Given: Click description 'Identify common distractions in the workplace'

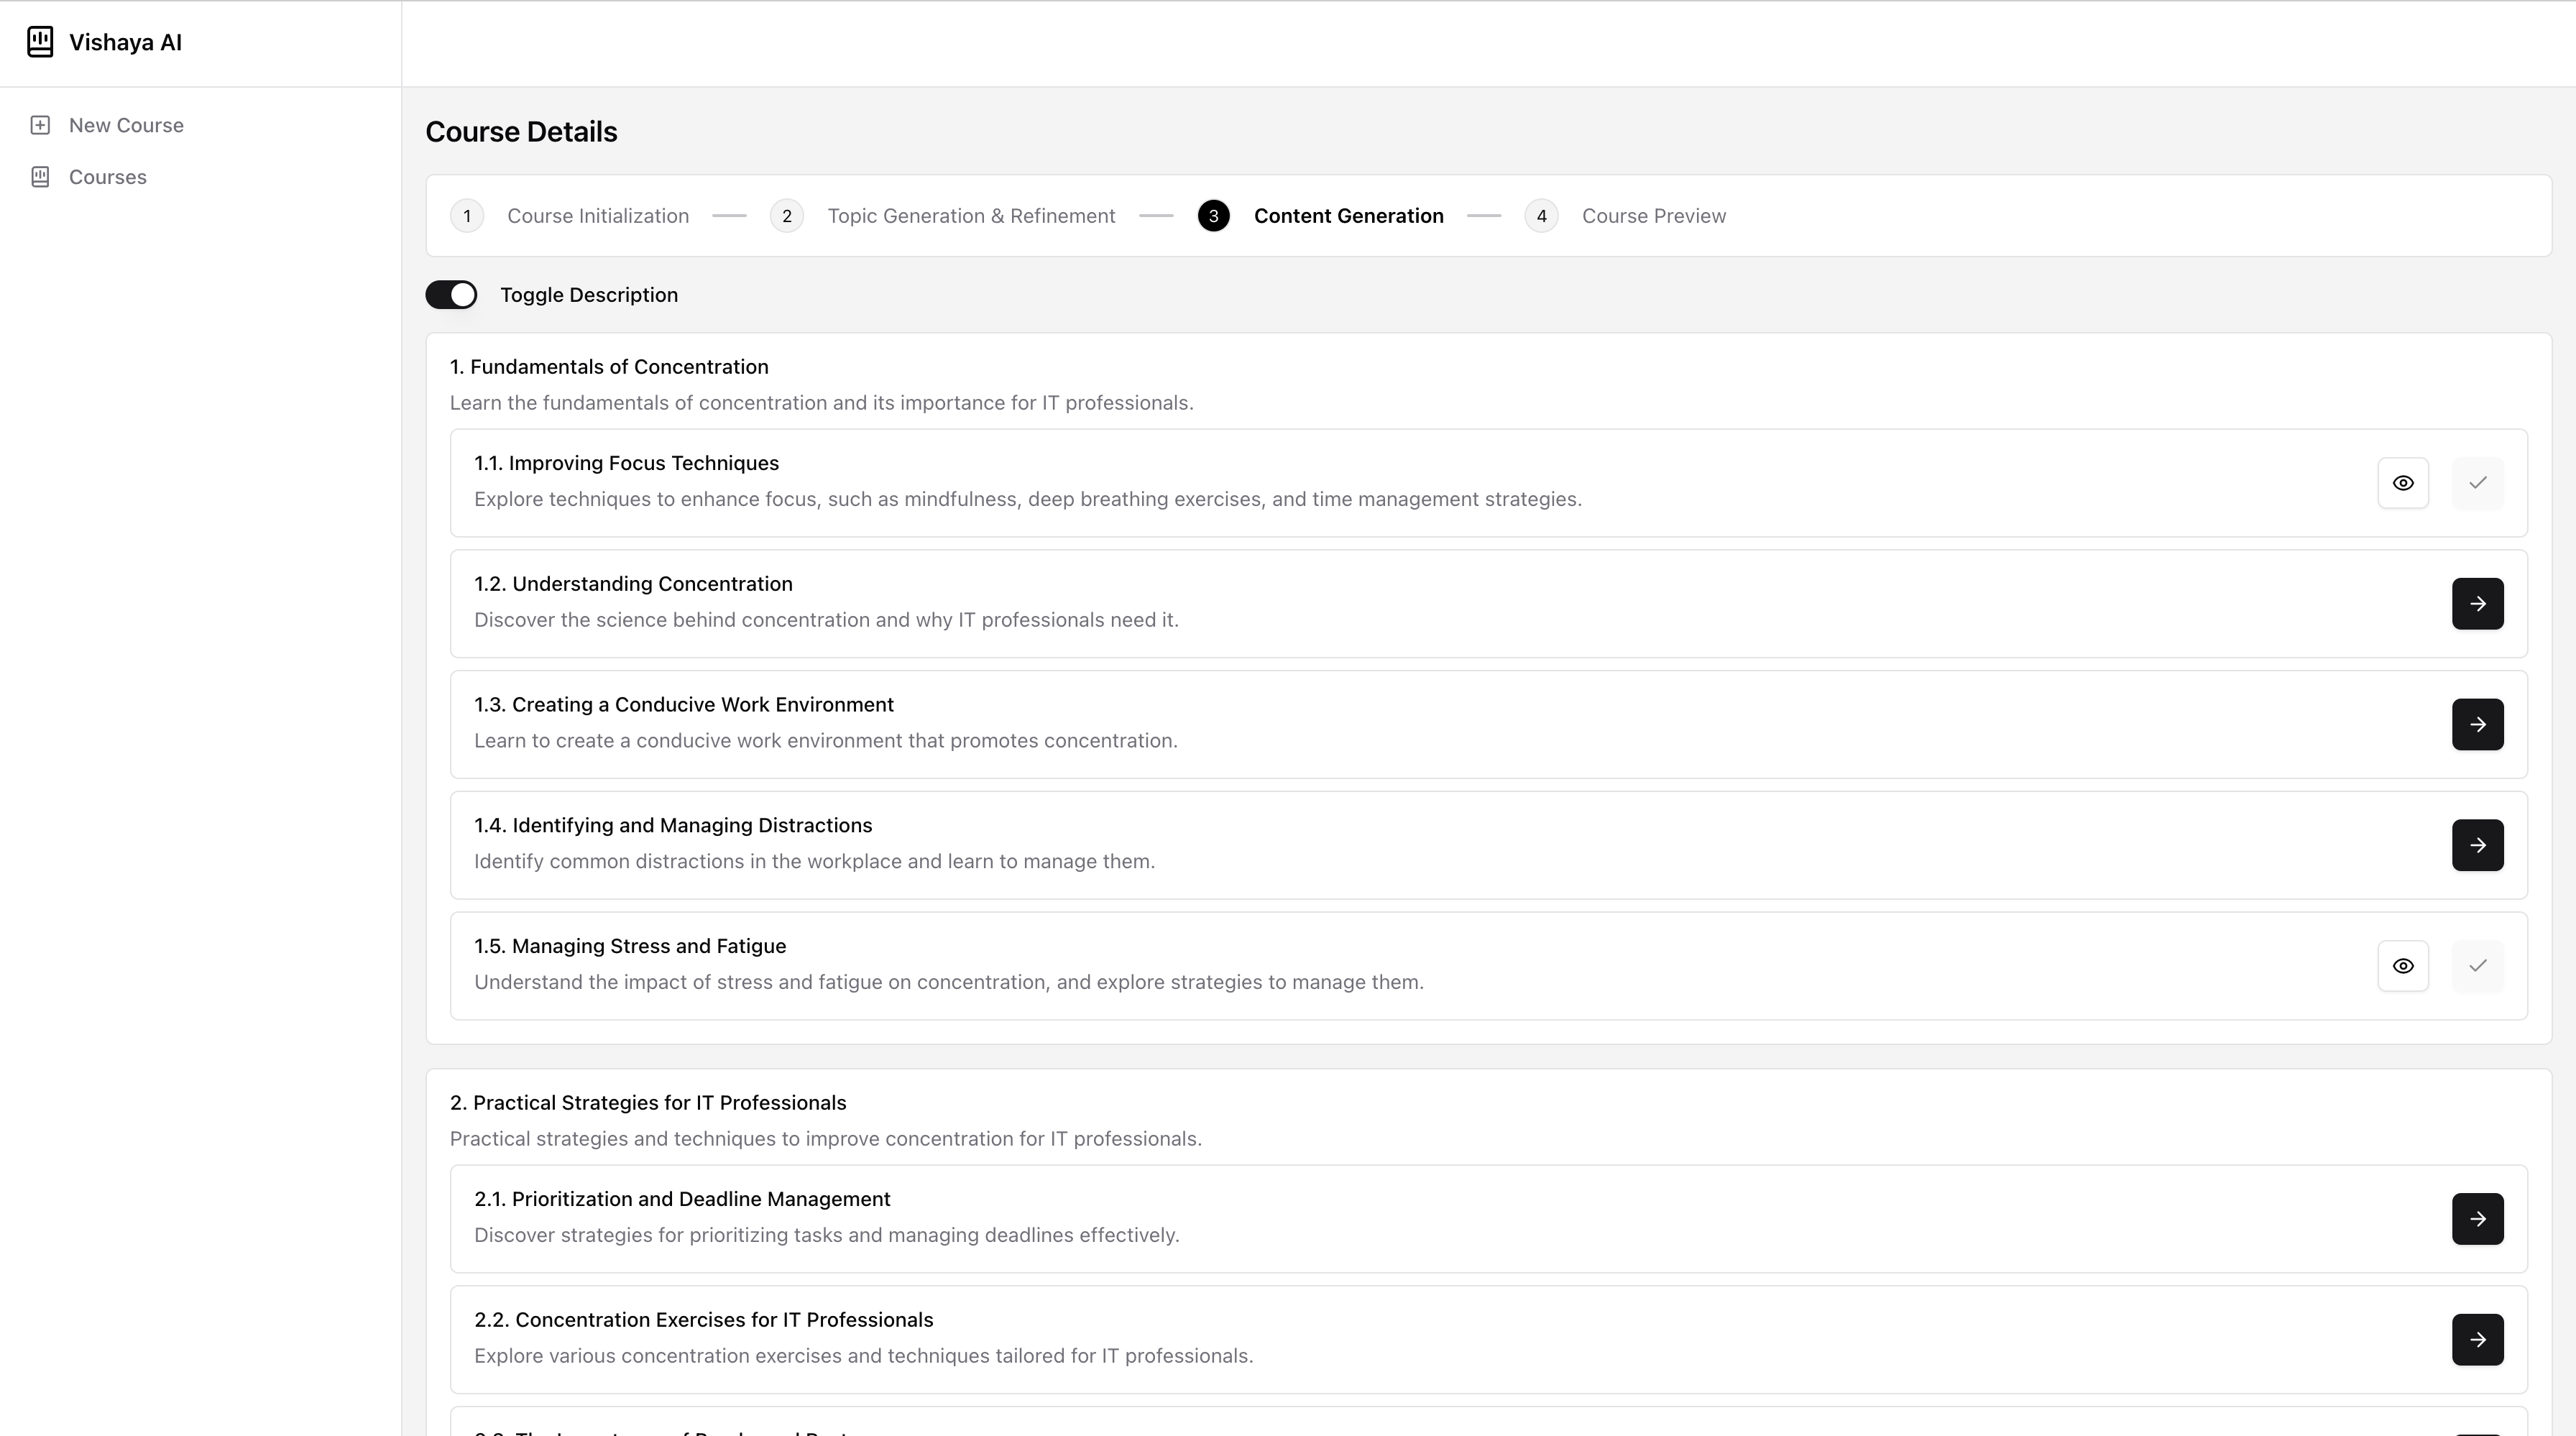Looking at the screenshot, I should (814, 861).
